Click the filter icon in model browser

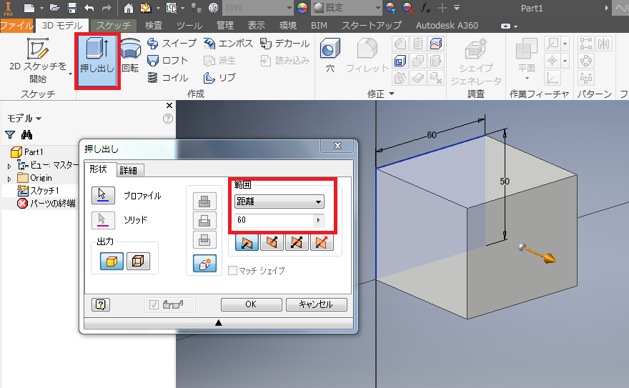pos(10,134)
